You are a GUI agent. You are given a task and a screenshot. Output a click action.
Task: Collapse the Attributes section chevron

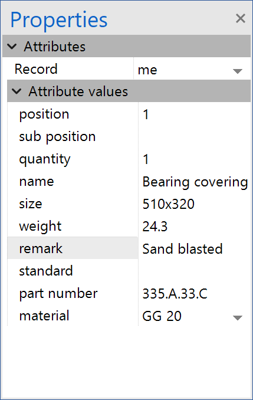[12, 47]
